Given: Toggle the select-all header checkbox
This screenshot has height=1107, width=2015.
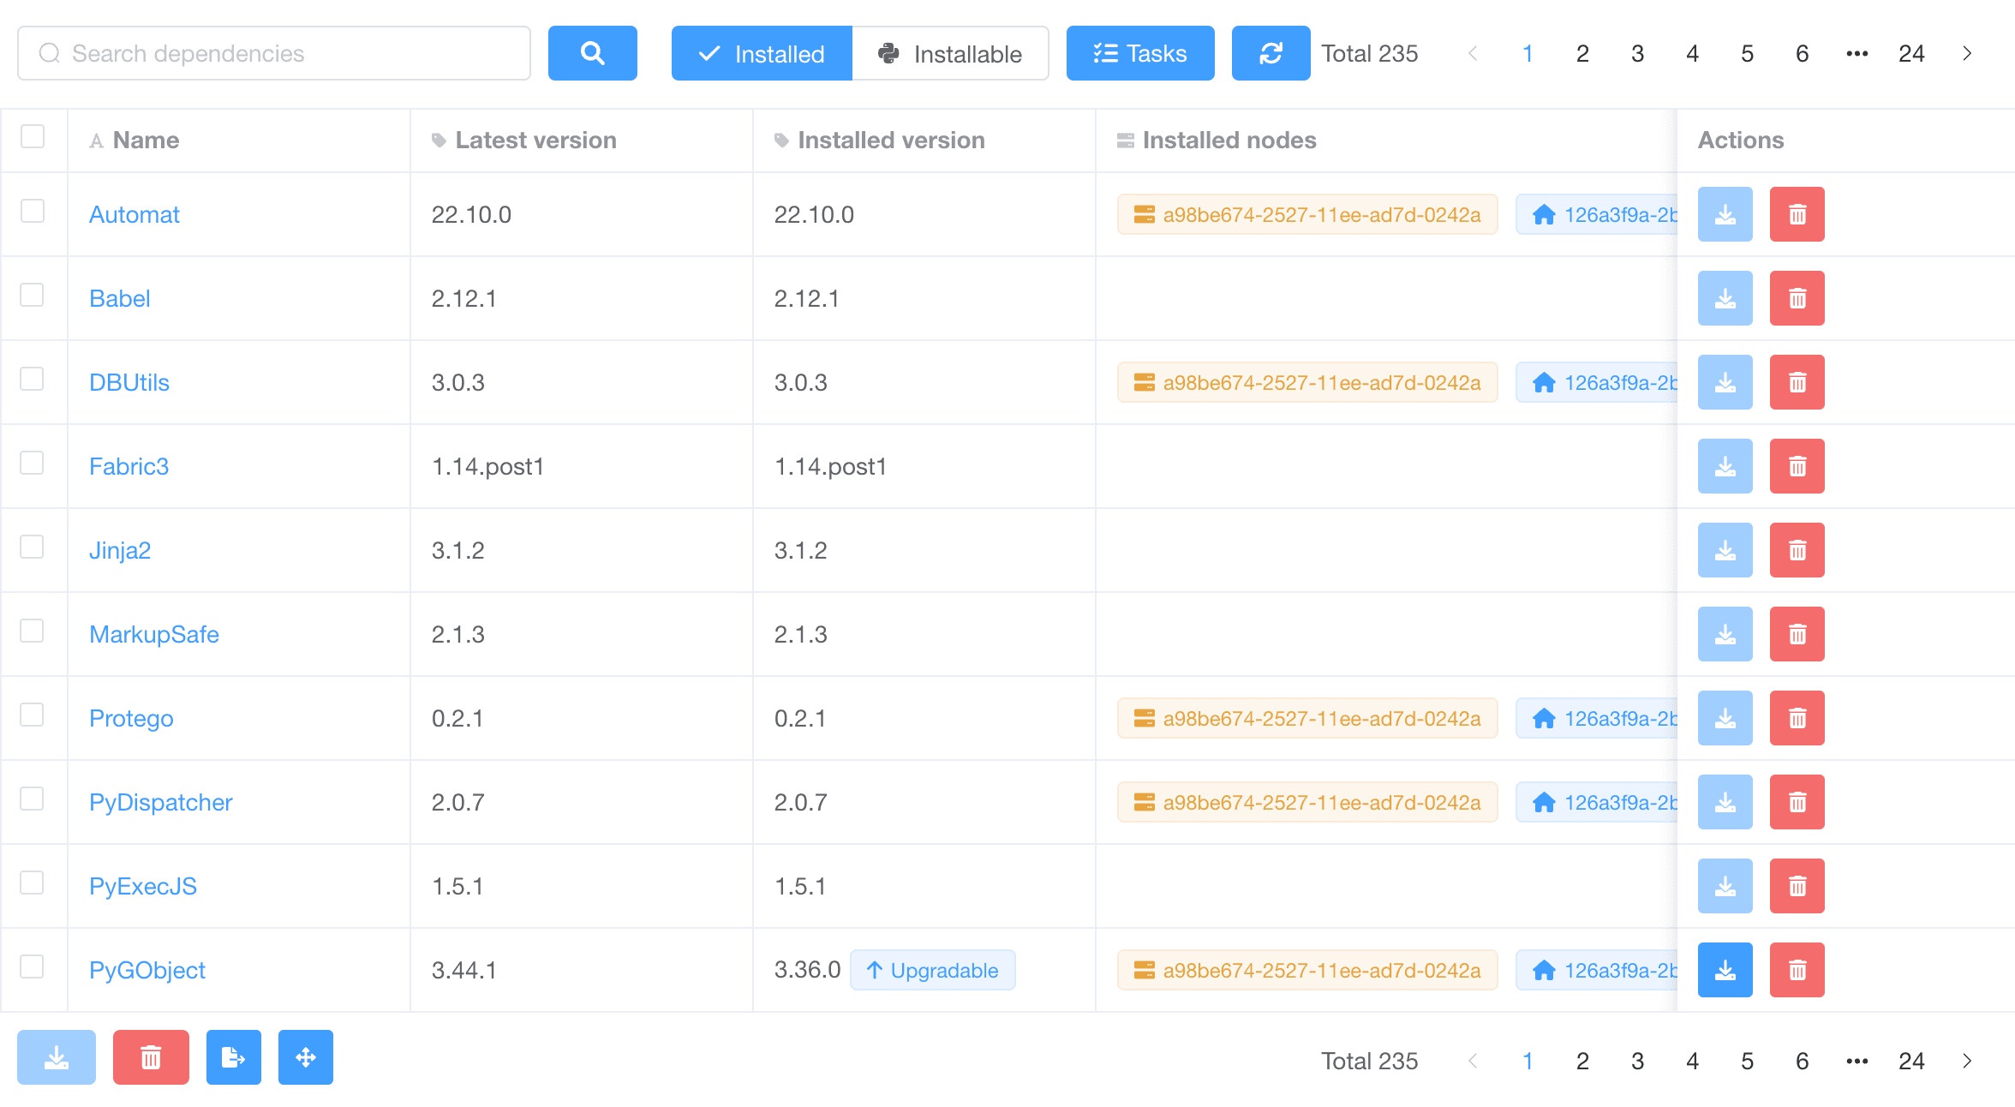Looking at the screenshot, I should pyautogui.click(x=33, y=137).
